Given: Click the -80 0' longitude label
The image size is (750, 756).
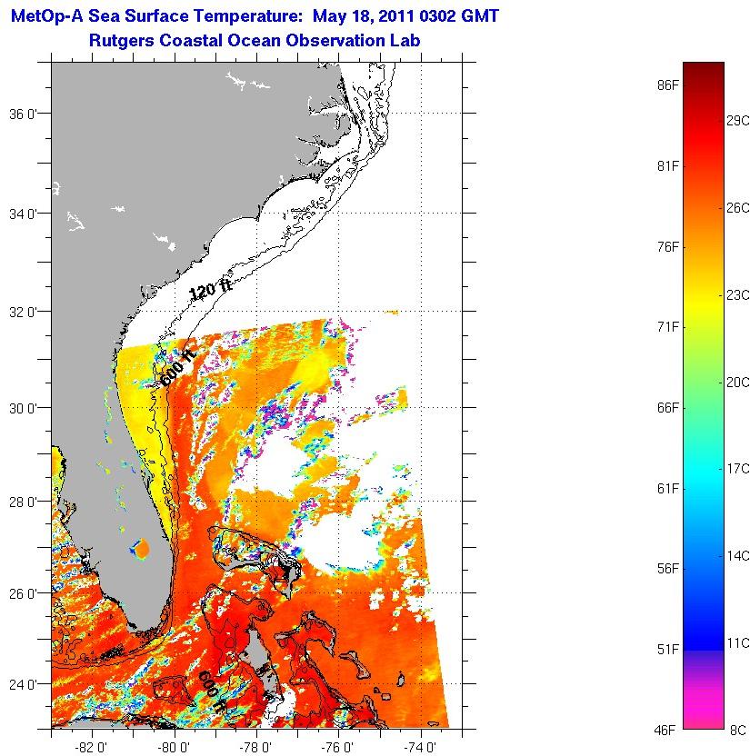Looking at the screenshot, I should [x=174, y=747].
